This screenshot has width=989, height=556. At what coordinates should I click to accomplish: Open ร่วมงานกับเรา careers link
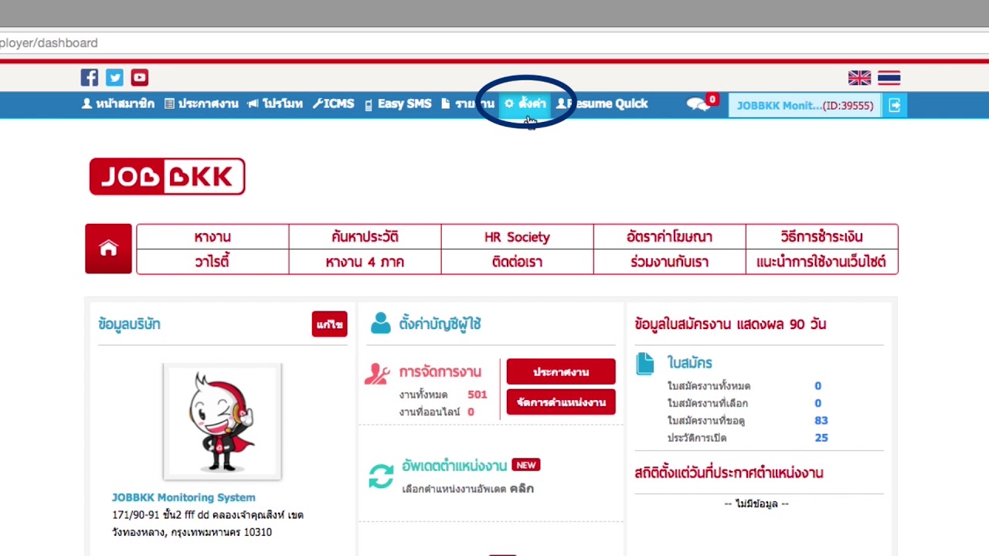pos(669,262)
